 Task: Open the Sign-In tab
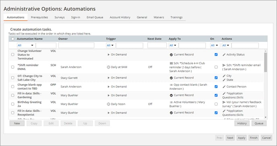tap(76, 17)
